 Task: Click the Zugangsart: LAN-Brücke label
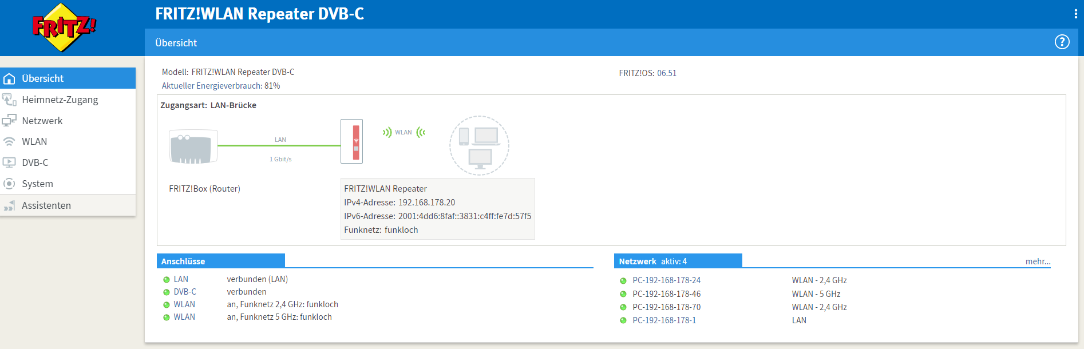pos(208,105)
